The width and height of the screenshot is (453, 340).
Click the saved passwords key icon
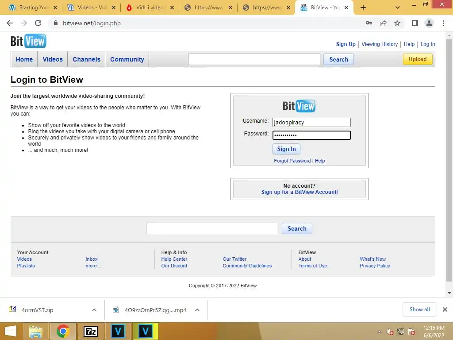click(369, 23)
